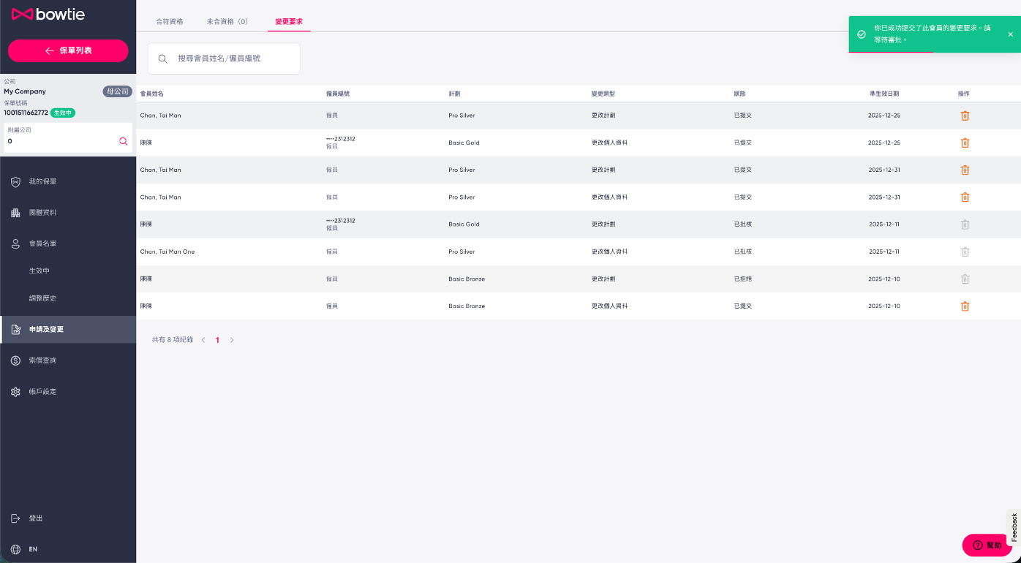The image size is (1021, 563).
Task: Click the 登出 logout item
Action: pyautogui.click(x=35, y=518)
